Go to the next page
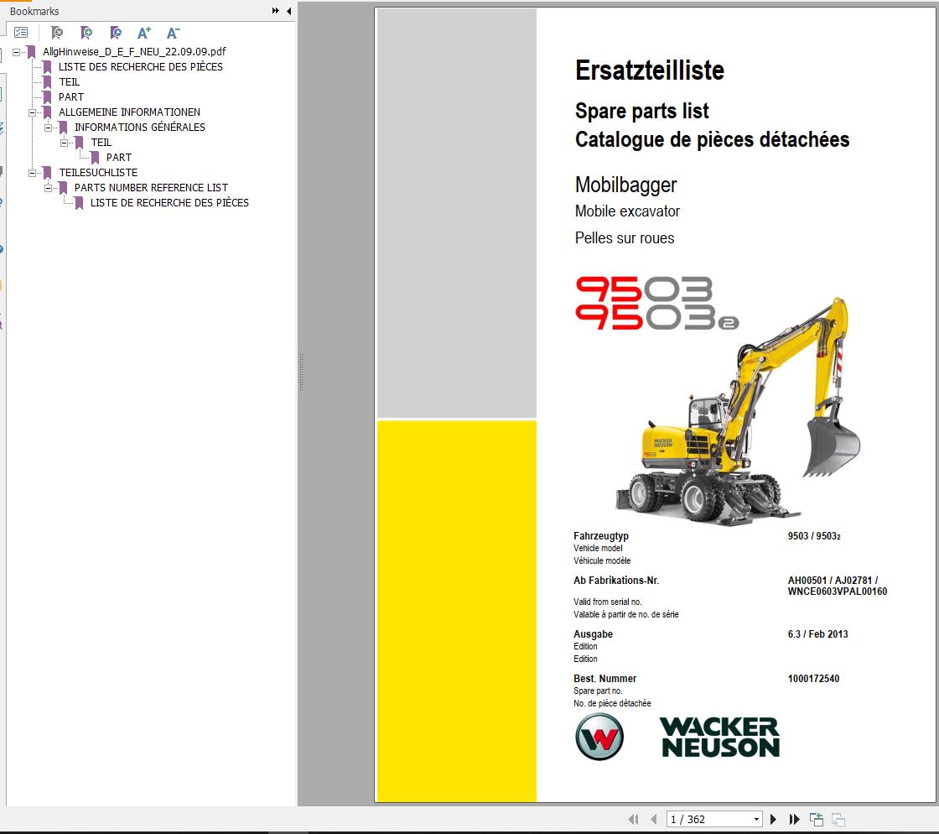The height and width of the screenshot is (834, 939). [773, 819]
